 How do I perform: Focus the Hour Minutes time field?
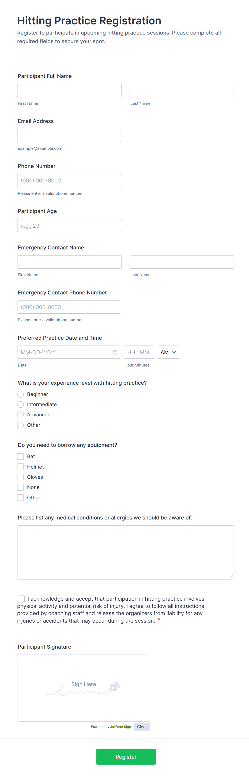pos(139,352)
